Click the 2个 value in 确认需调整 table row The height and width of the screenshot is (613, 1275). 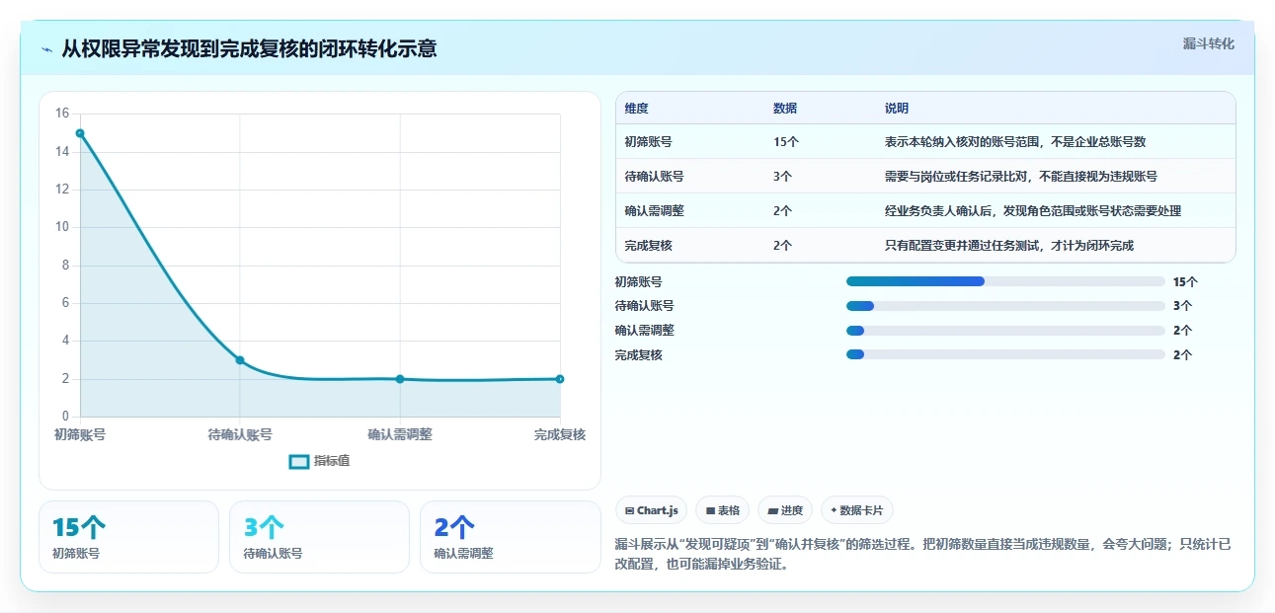[x=783, y=210]
